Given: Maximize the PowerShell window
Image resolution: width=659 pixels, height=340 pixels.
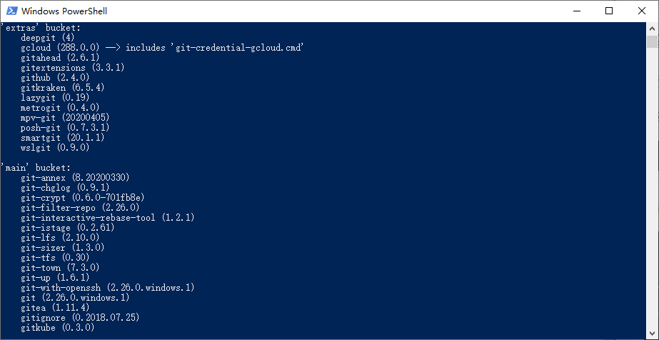Looking at the screenshot, I should coord(609,11).
